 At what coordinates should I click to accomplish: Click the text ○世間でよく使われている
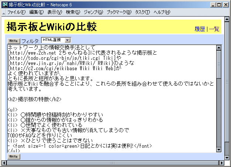(52, 125)
